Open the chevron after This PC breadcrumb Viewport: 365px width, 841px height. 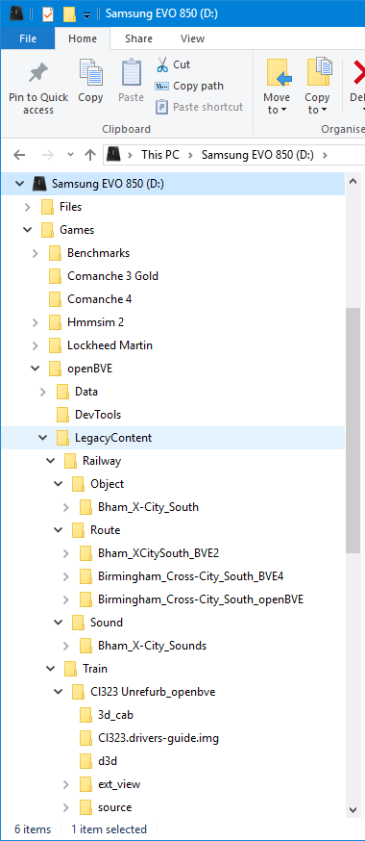coord(190,155)
